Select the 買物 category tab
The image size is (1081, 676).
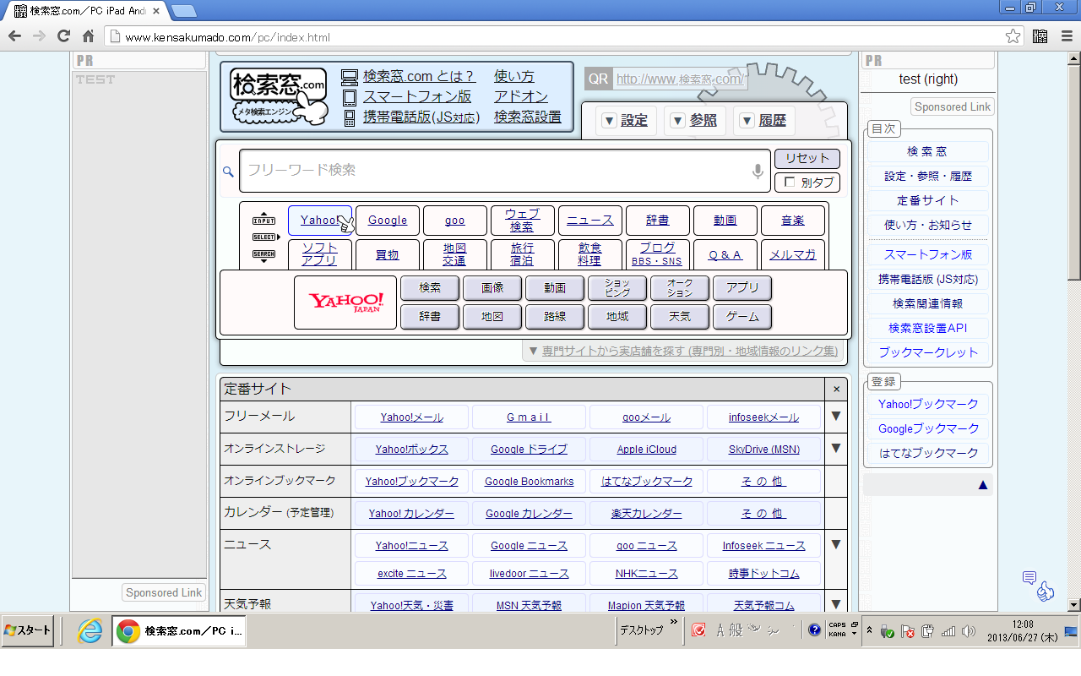(388, 254)
